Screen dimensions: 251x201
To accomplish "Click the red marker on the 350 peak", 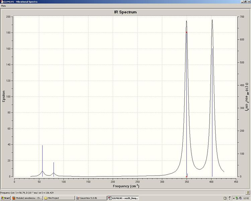I will (x=186, y=32).
